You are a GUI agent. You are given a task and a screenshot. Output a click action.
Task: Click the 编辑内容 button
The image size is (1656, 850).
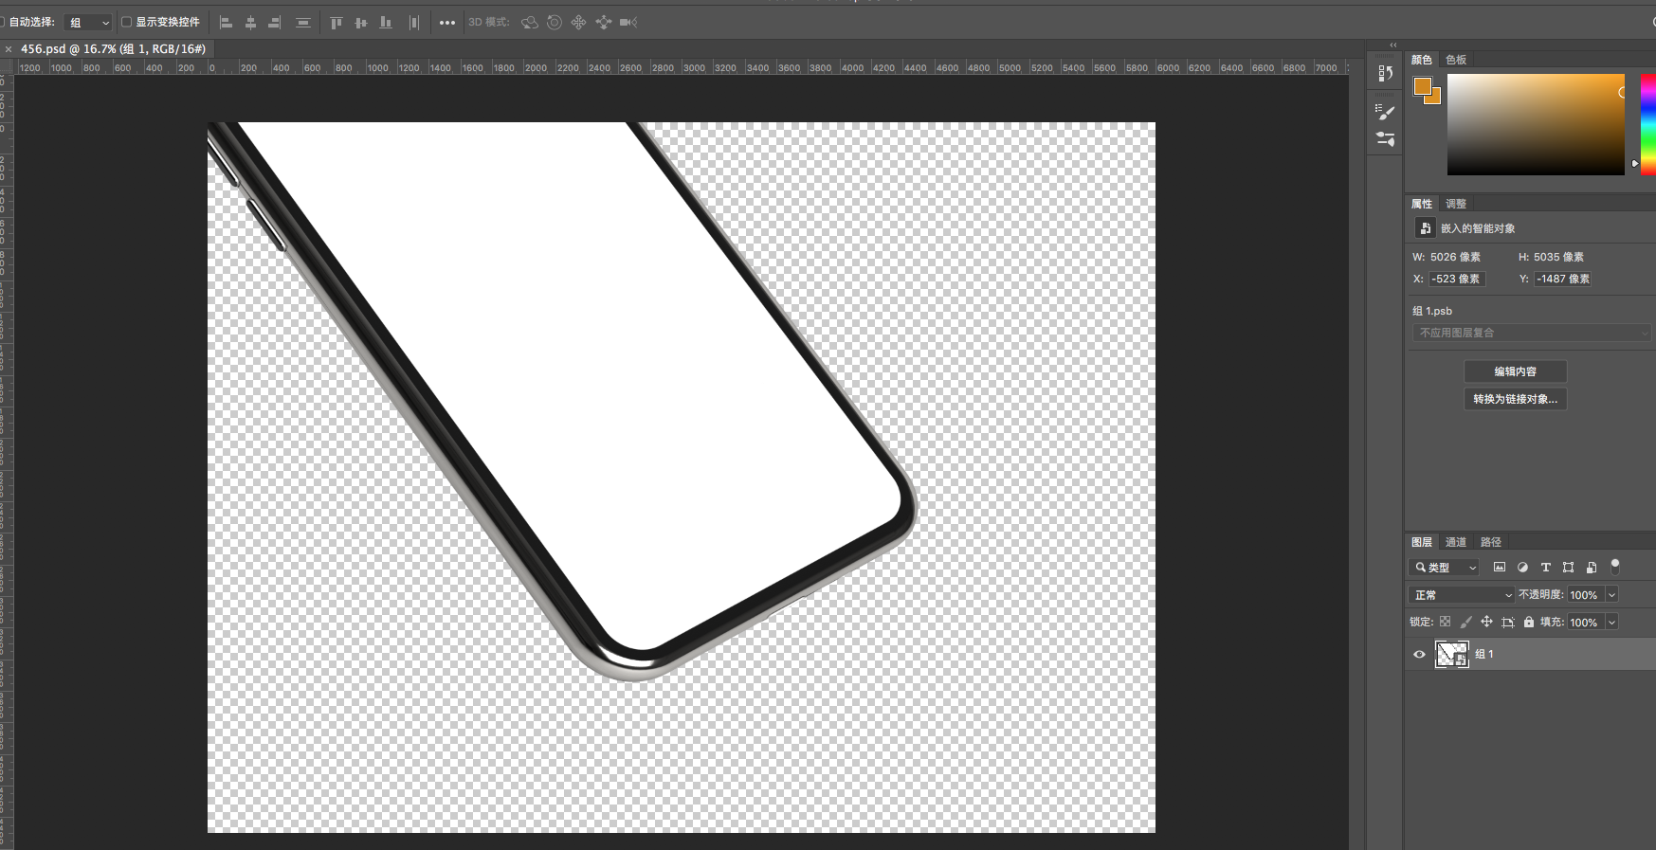coord(1516,371)
